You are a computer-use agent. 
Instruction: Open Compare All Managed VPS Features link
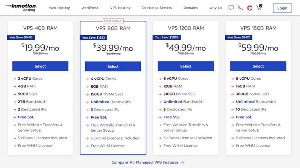(x=145, y=162)
